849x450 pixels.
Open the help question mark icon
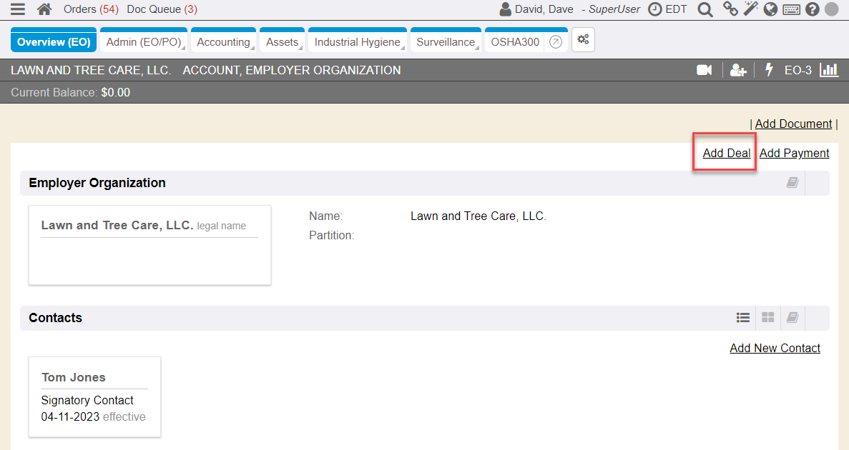(x=812, y=9)
